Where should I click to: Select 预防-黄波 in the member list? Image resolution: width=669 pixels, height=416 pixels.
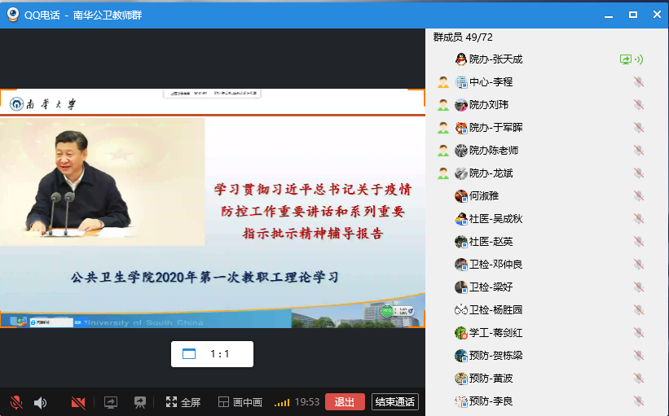tap(491, 379)
